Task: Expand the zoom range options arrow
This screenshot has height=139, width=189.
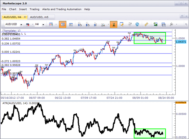Action: click(x=108, y=24)
